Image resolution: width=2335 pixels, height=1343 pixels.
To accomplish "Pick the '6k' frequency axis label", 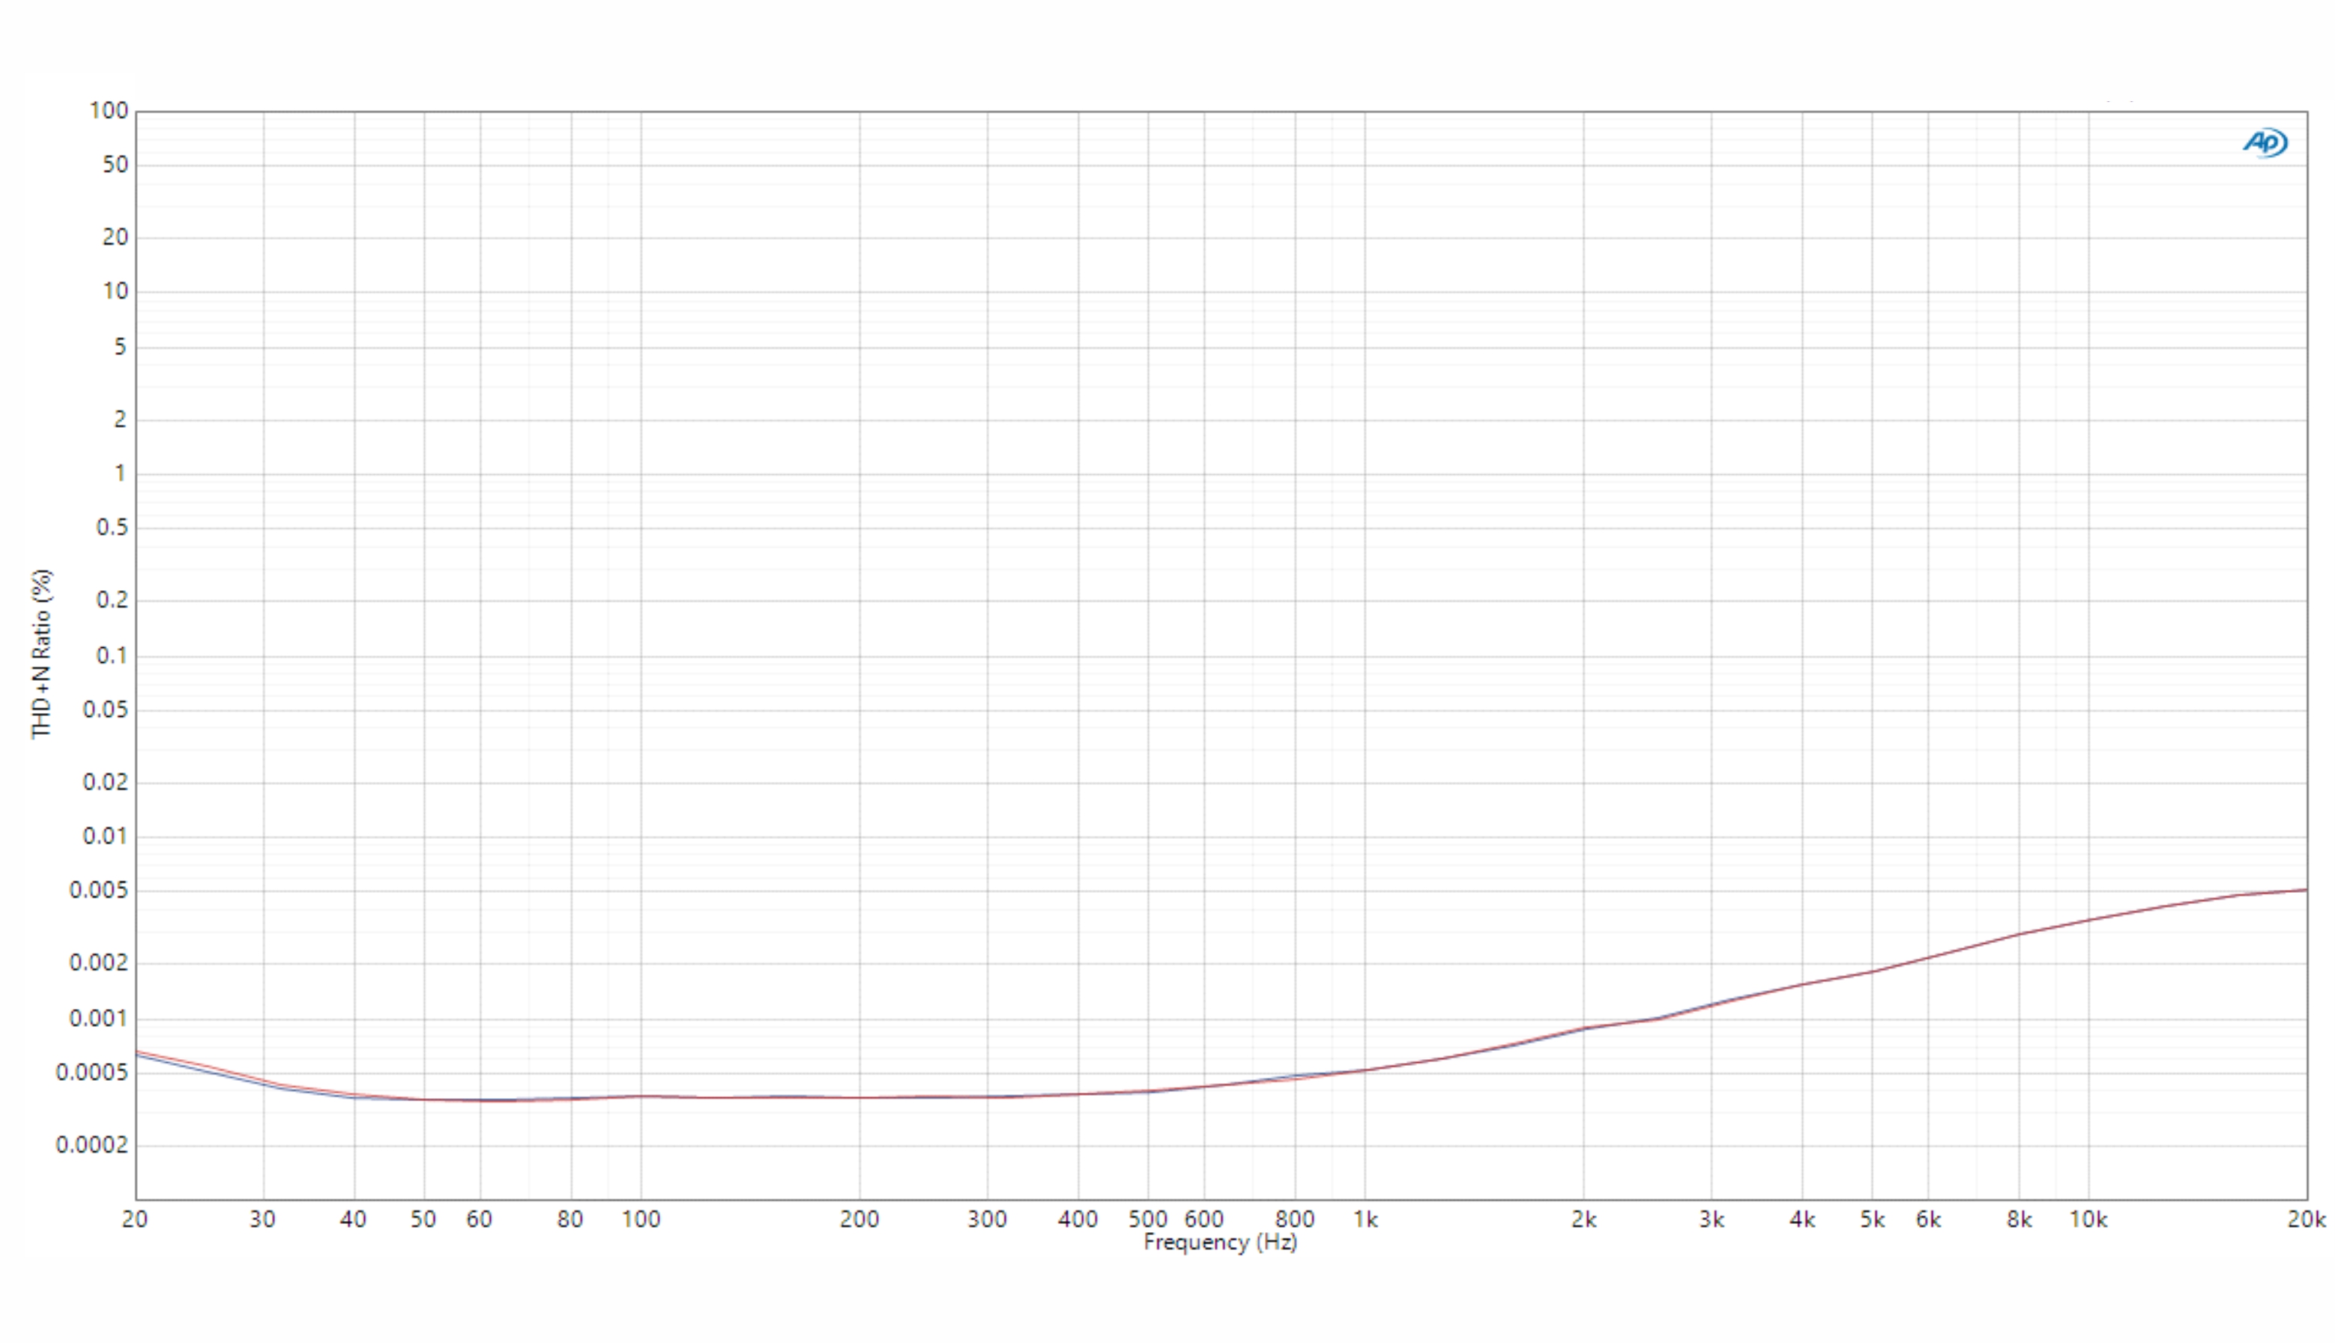I will click(x=1928, y=1219).
